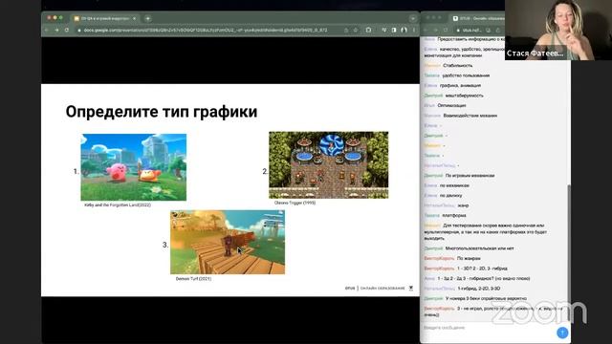Go forward in the Google Slides browser window
Viewport: 612px width, 344px height.
pos(56,30)
